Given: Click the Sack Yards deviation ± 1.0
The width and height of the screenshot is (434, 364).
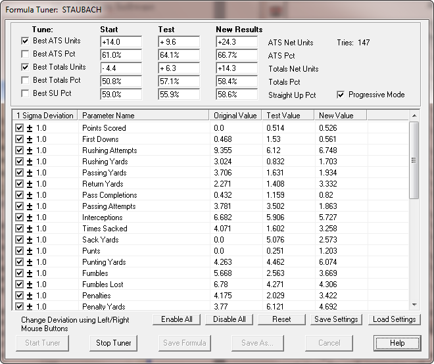Looking at the screenshot, I should click(x=37, y=240).
